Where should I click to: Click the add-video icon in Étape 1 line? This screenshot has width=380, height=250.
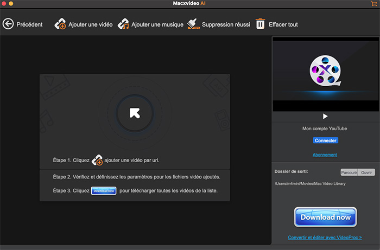pos(97,160)
